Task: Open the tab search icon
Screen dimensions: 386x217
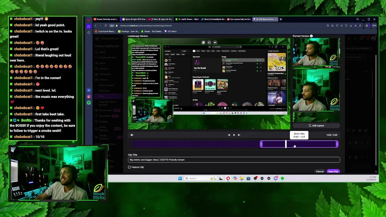Action: (x=358, y=19)
